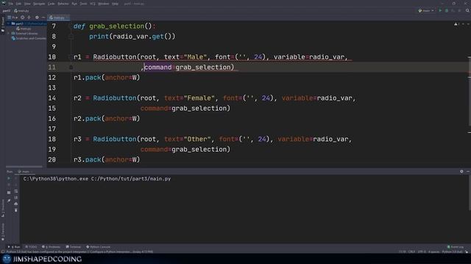This screenshot has width=471, height=264.
Task: Open the Problems tool window button
Action: pyautogui.click(x=51, y=247)
